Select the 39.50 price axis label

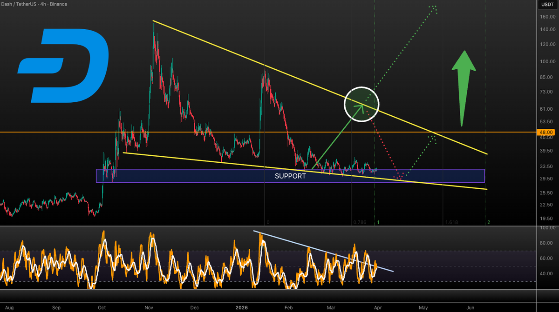pyautogui.click(x=547, y=151)
